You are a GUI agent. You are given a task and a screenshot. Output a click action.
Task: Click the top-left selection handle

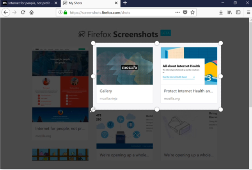[x=93, y=43]
